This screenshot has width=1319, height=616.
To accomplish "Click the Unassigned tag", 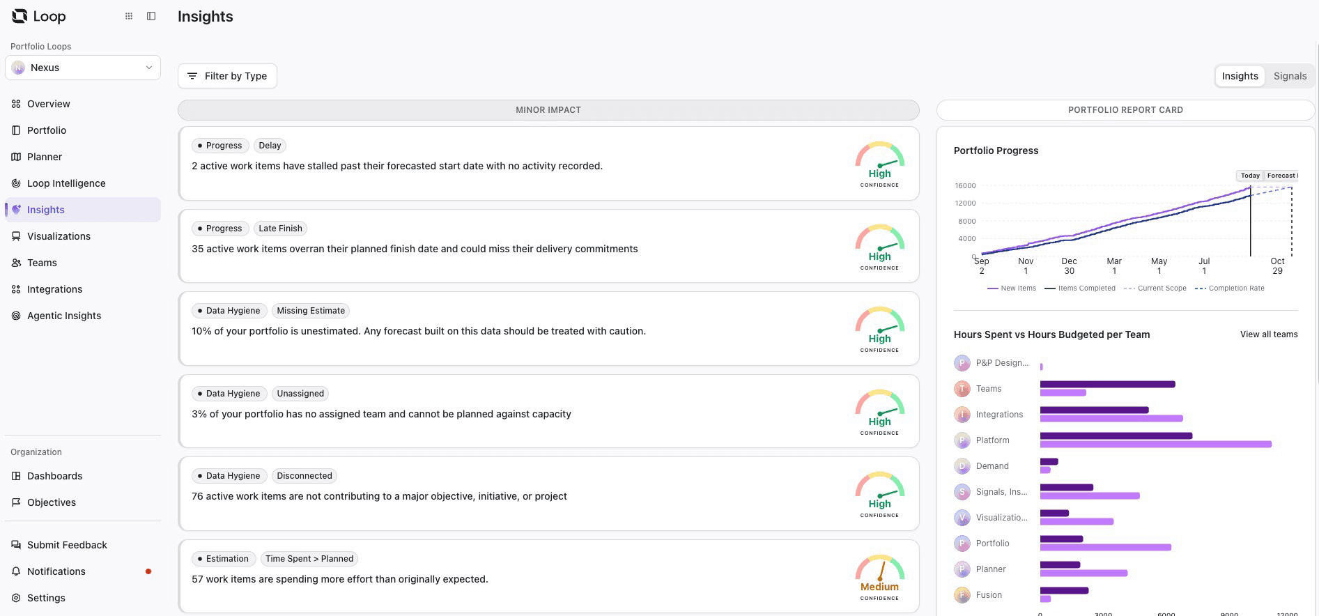I will pos(300,394).
